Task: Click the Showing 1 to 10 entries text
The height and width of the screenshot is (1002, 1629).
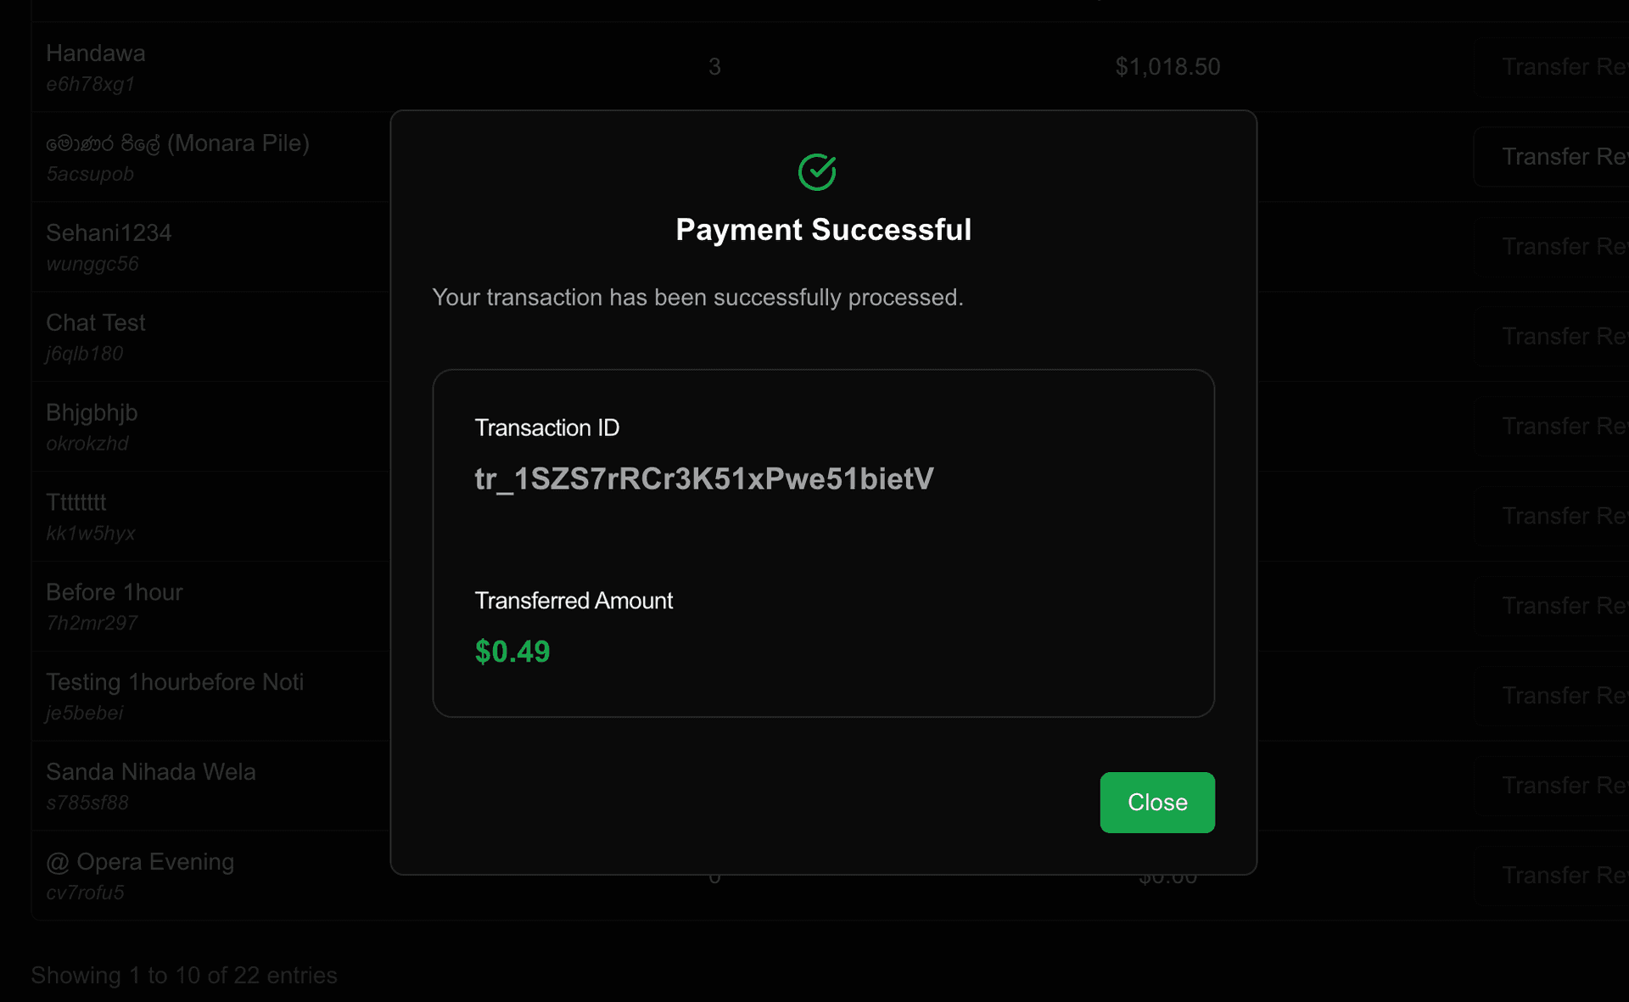Action: [183, 975]
